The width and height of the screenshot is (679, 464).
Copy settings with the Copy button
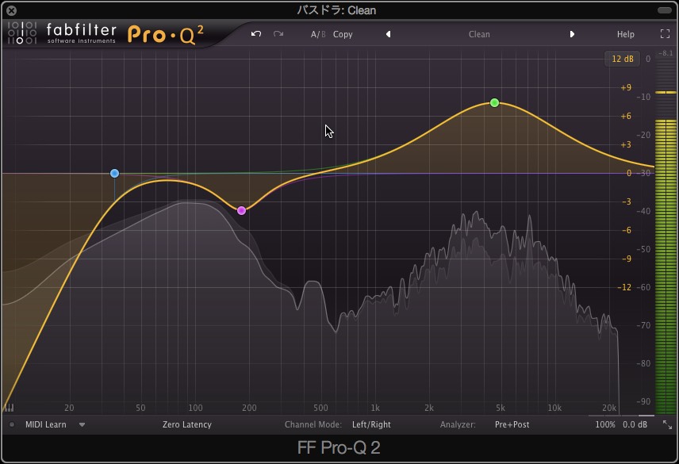343,34
